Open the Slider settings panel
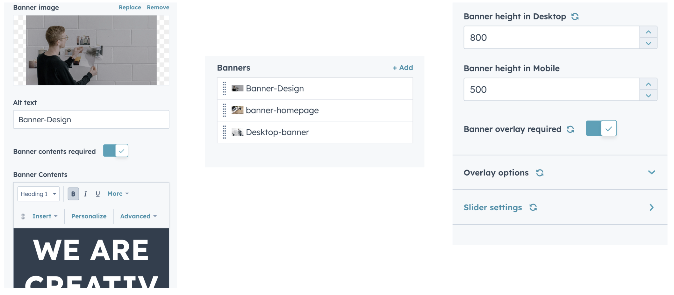 click(x=651, y=207)
